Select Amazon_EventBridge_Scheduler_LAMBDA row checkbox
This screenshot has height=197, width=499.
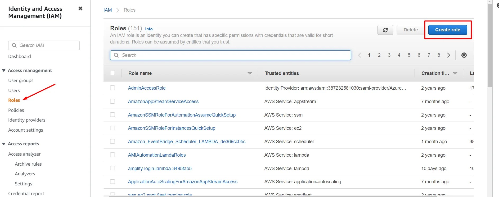113,141
